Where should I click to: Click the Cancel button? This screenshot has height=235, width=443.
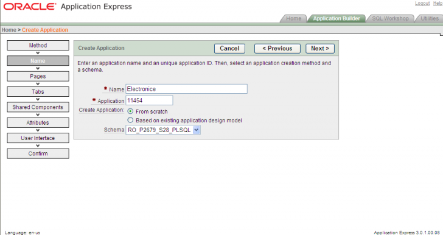click(x=229, y=48)
